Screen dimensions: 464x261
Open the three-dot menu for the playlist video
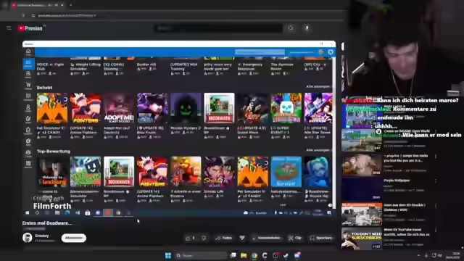(436, 156)
